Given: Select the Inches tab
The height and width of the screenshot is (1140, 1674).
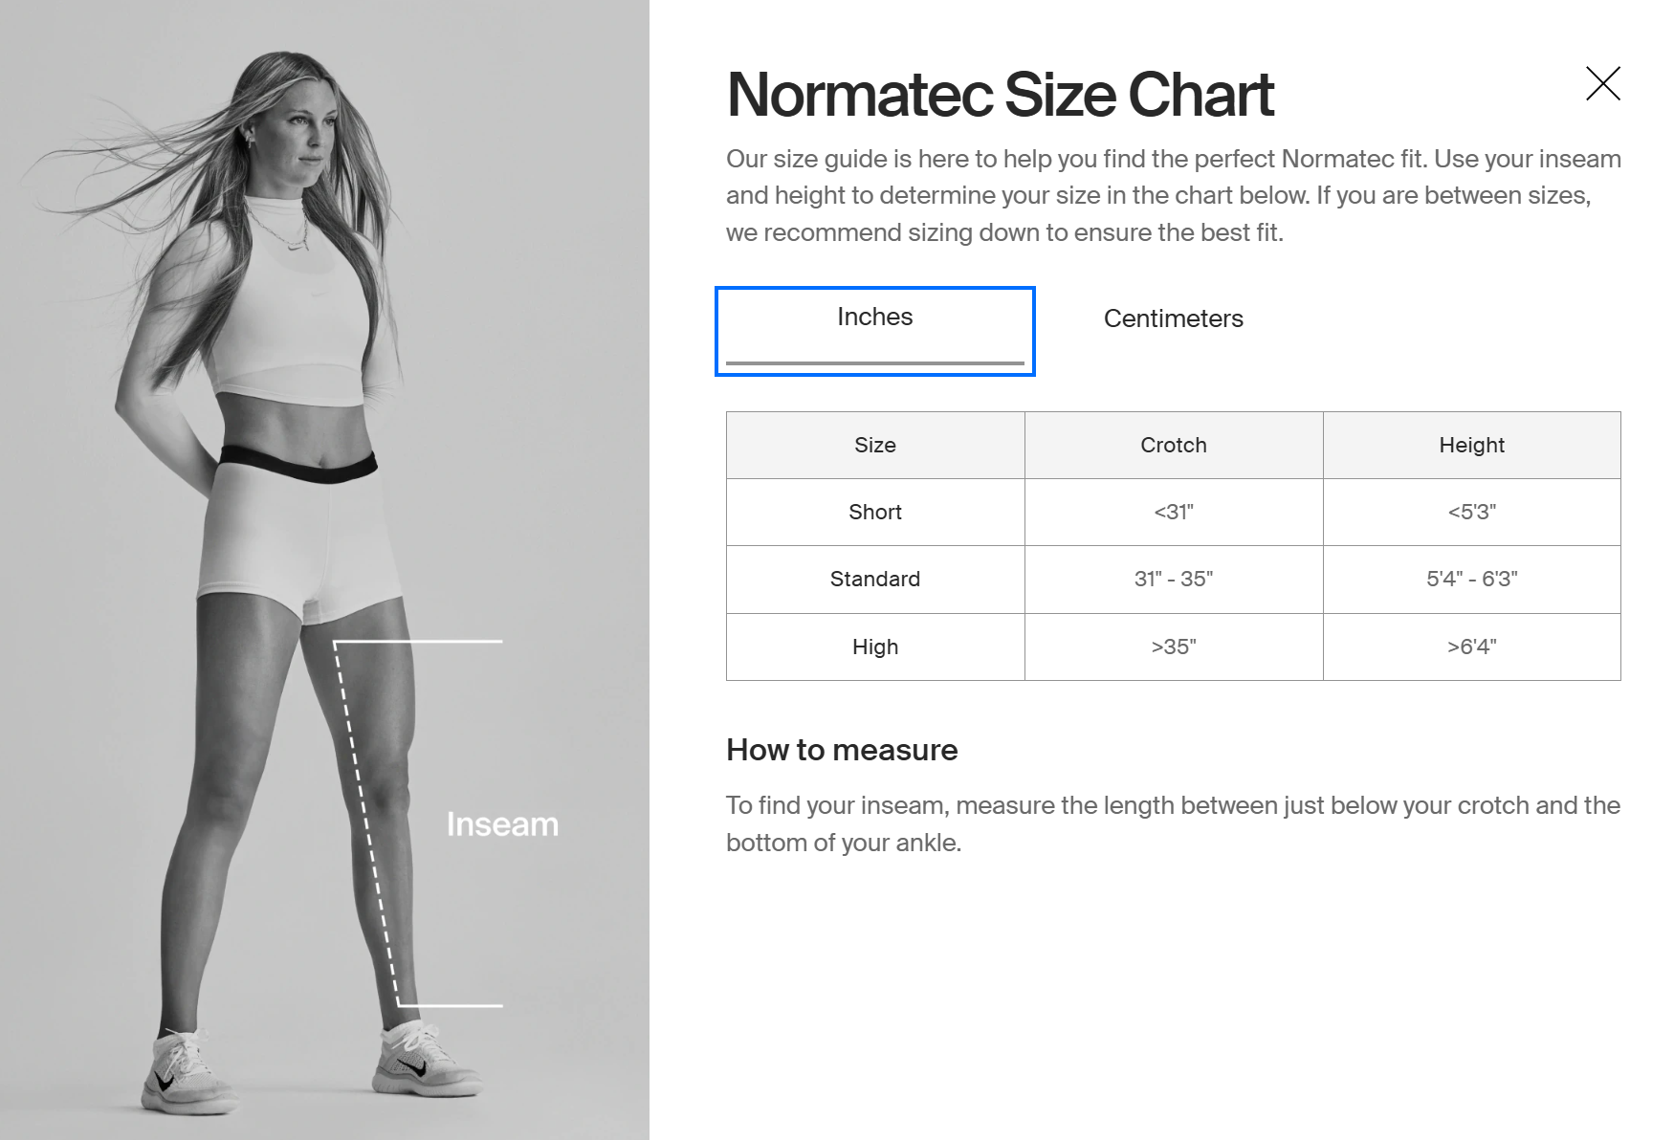Looking at the screenshot, I should (x=874, y=318).
